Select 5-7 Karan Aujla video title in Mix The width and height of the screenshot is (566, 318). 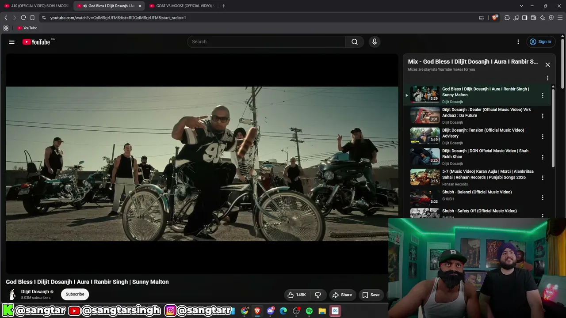pos(488,174)
